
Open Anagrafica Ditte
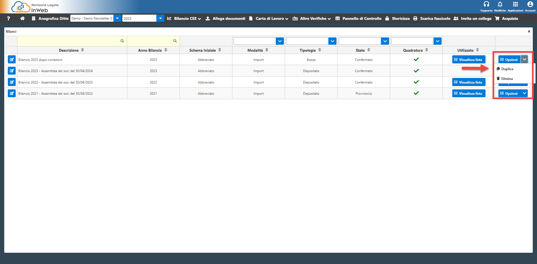tap(50, 18)
